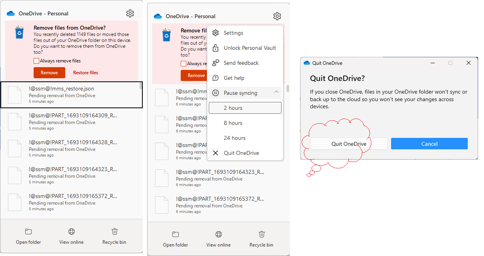Open settings gear in left OneDrive panel
Screen dimensions: 484x256
pyautogui.click(x=130, y=13)
